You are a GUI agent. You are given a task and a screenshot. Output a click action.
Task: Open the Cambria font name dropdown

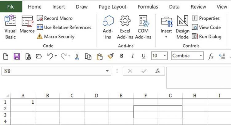pyautogui.click(x=201, y=56)
